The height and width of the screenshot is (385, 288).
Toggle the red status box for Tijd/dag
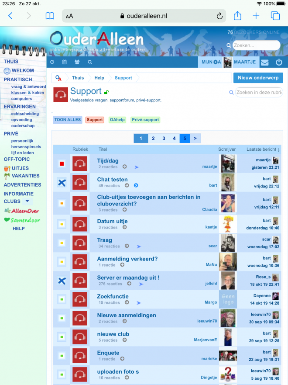62,164
